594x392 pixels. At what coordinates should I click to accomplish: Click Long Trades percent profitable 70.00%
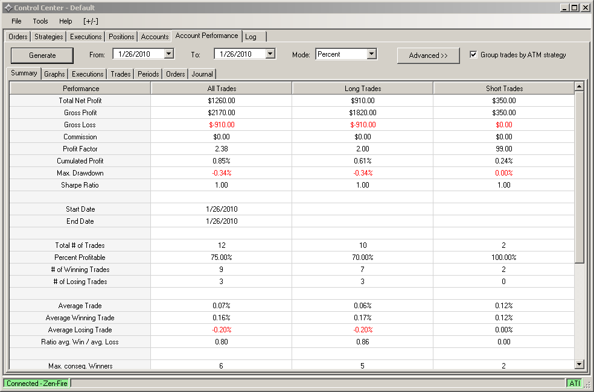click(x=363, y=258)
